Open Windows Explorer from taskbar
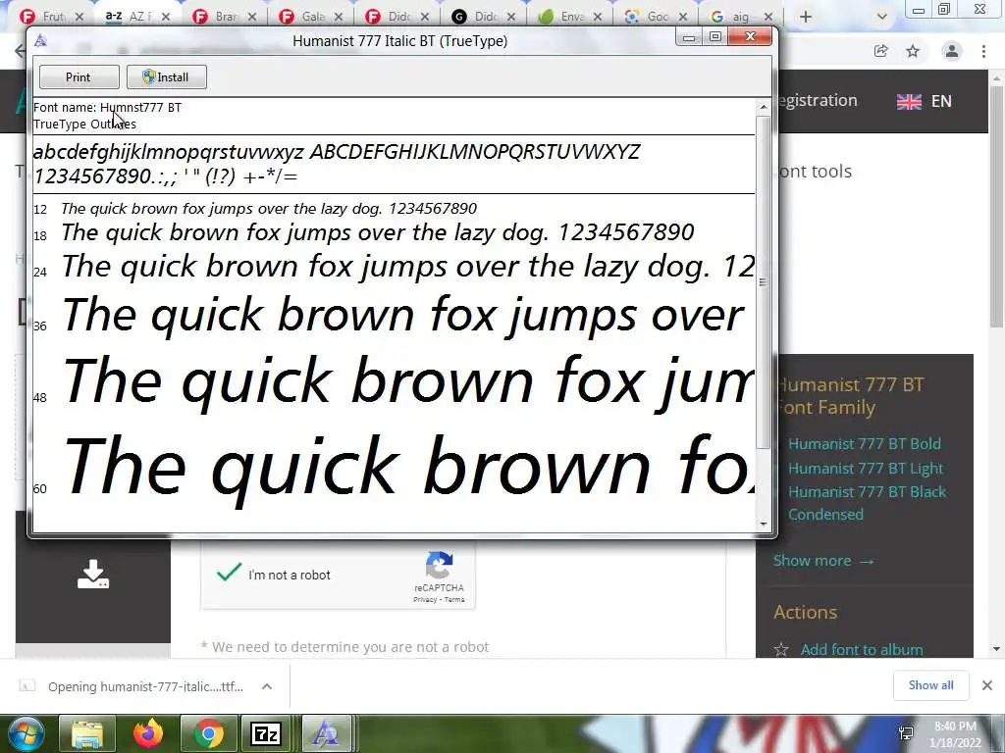Image resolution: width=1005 pixels, height=753 pixels. tap(87, 733)
